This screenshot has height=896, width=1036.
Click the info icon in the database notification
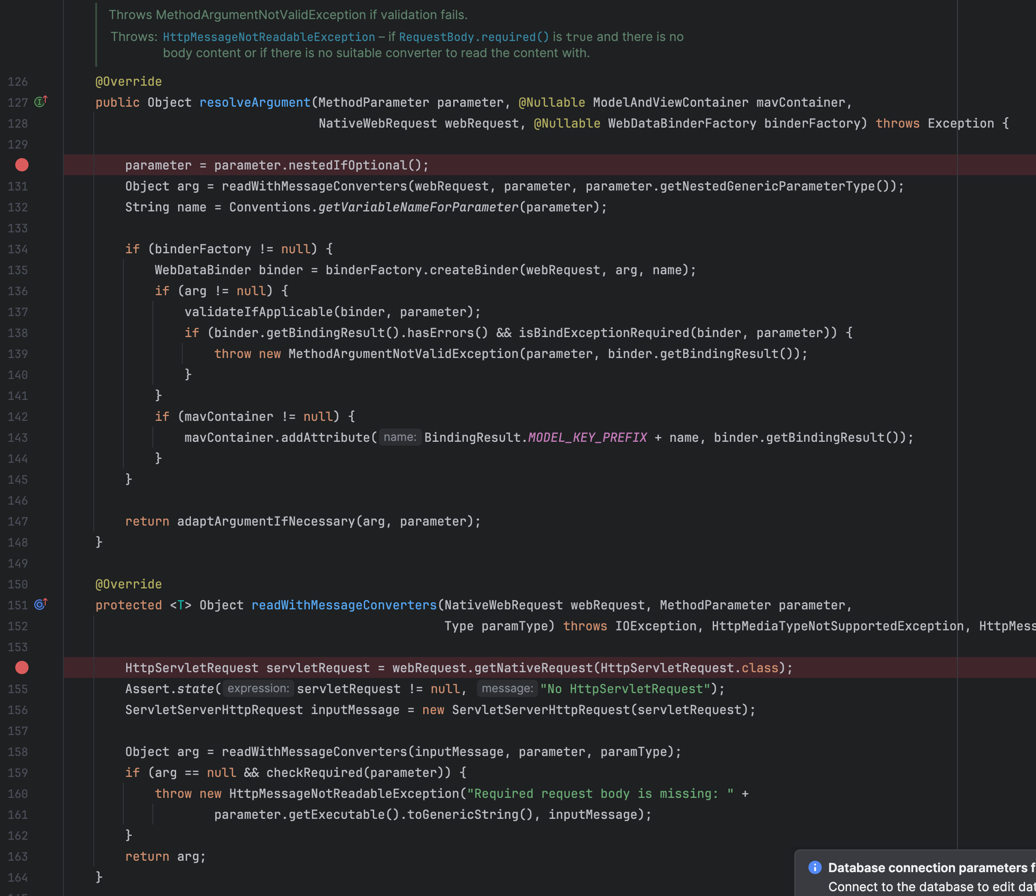(815, 867)
